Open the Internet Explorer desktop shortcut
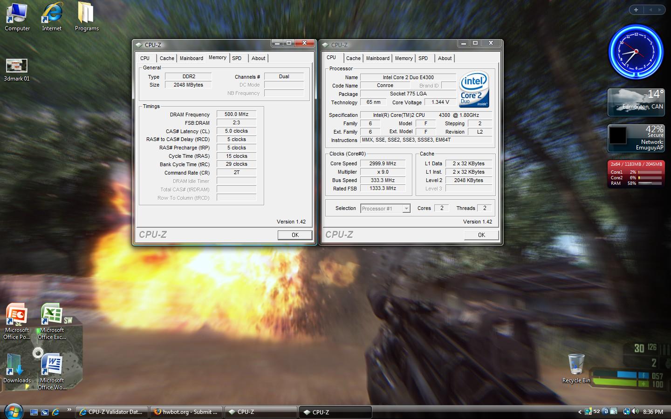 point(52,17)
